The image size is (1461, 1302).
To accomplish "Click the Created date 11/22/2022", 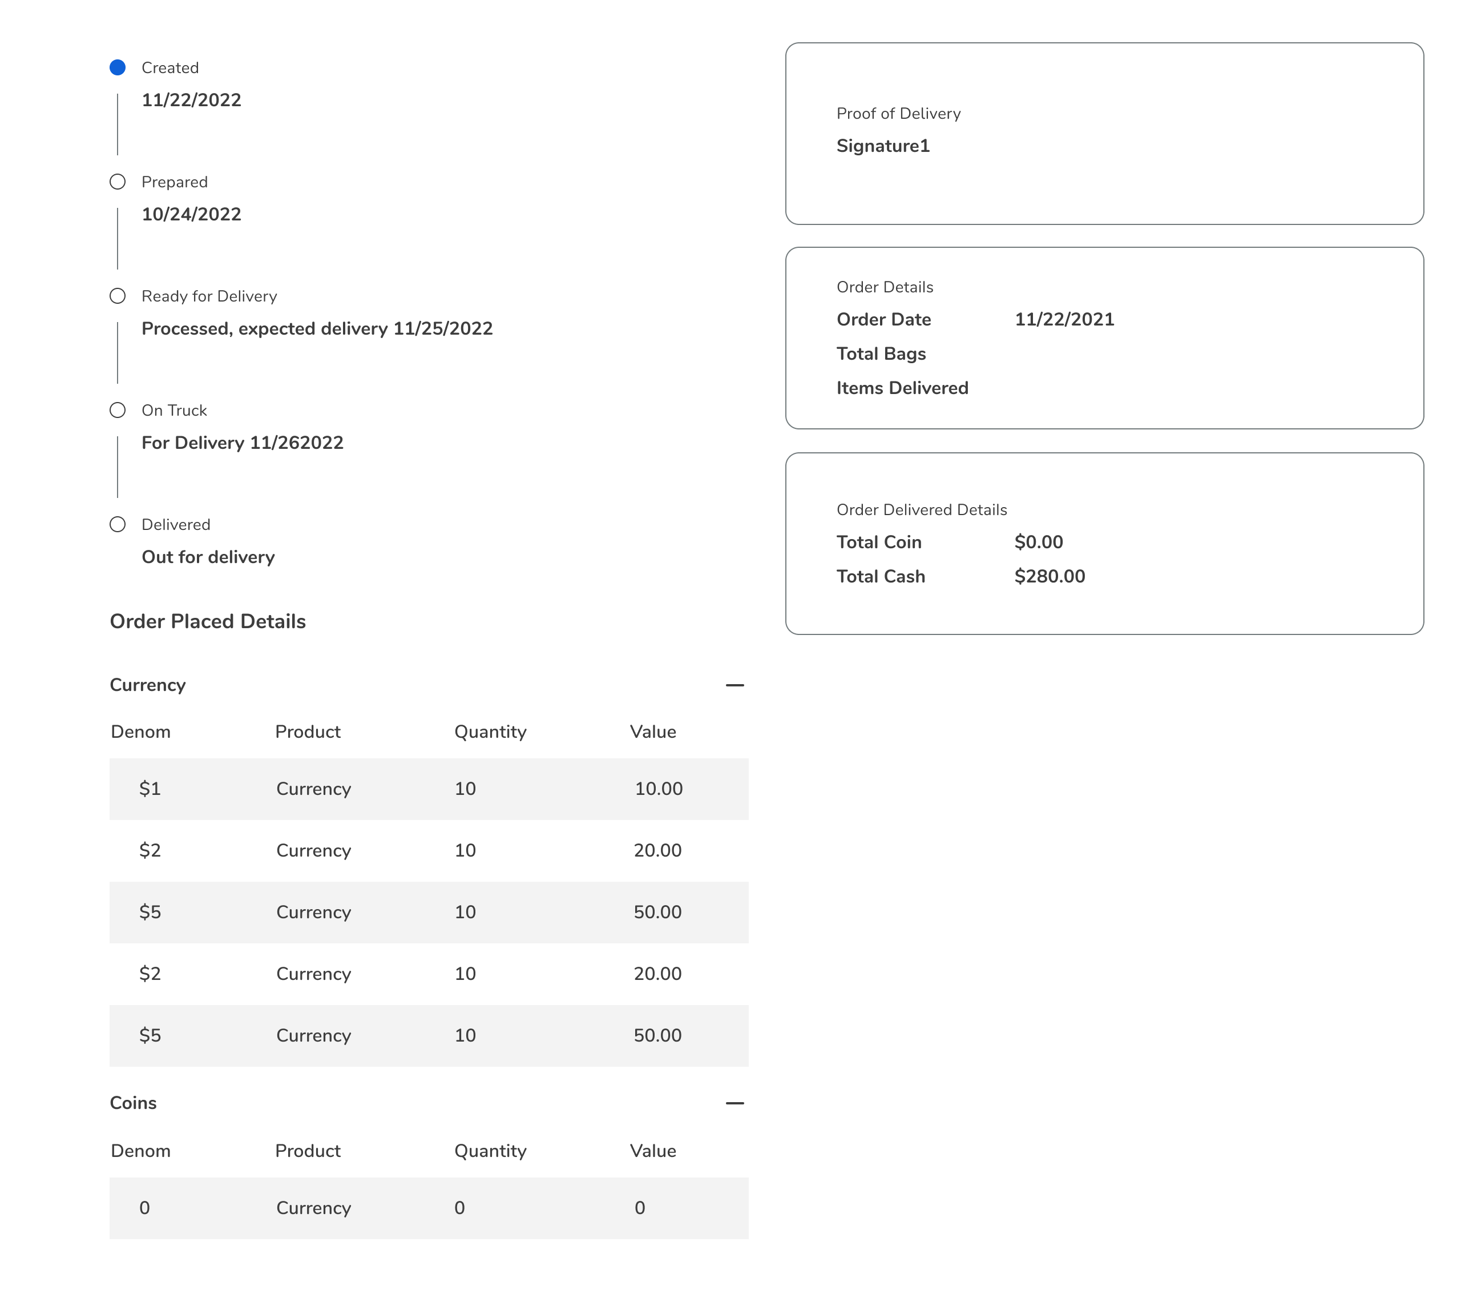I will pyautogui.click(x=192, y=100).
